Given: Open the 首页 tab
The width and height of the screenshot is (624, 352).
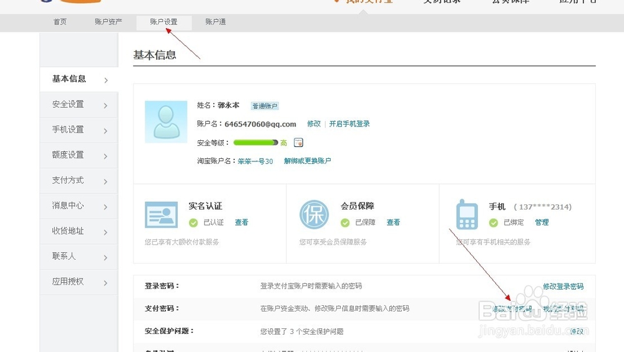Looking at the screenshot, I should 60,22.
